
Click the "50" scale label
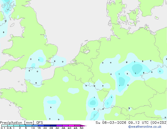(81, 128)
